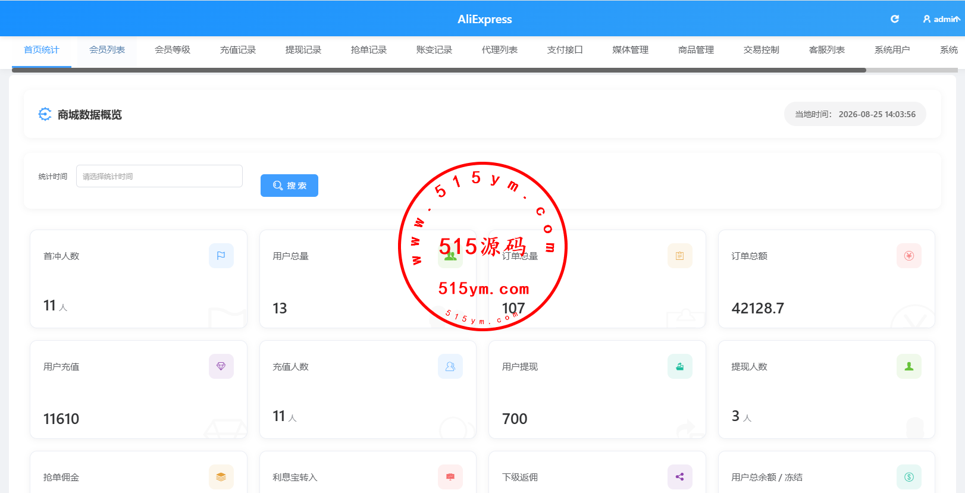The height and width of the screenshot is (493, 965).
Task: Click the 用户总量 card label
Action: coord(291,256)
